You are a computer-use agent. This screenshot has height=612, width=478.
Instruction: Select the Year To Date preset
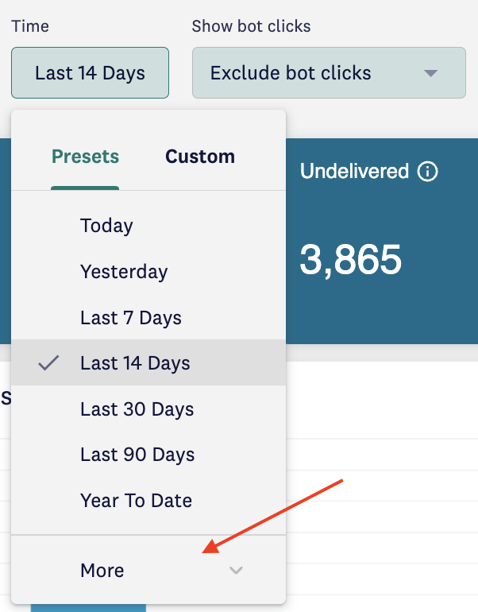click(x=148, y=501)
